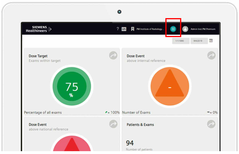This screenshot has height=154, width=239.
Task: Click 'Number of patients' label
Action: click(x=139, y=149)
